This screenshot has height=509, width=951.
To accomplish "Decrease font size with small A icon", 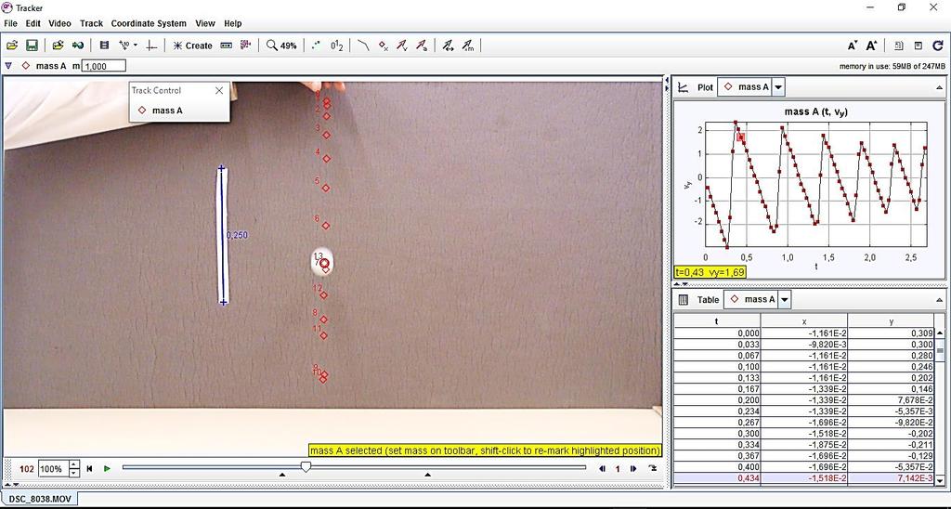I will (853, 46).
